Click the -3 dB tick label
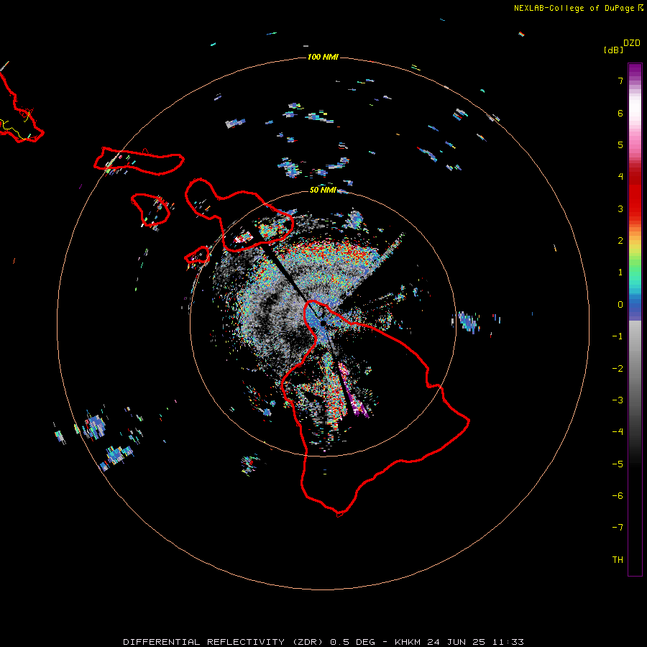Image resolution: width=647 pixels, height=647 pixels. pos(618,400)
